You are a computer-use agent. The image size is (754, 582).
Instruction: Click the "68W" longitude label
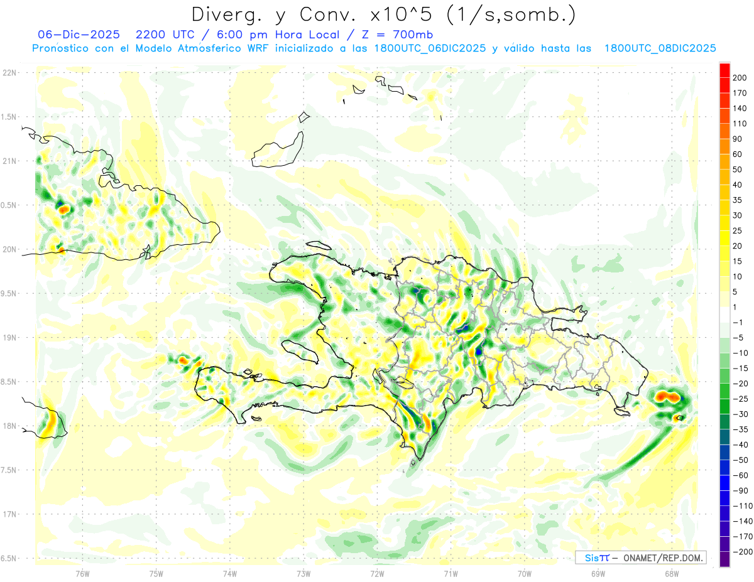(x=672, y=573)
